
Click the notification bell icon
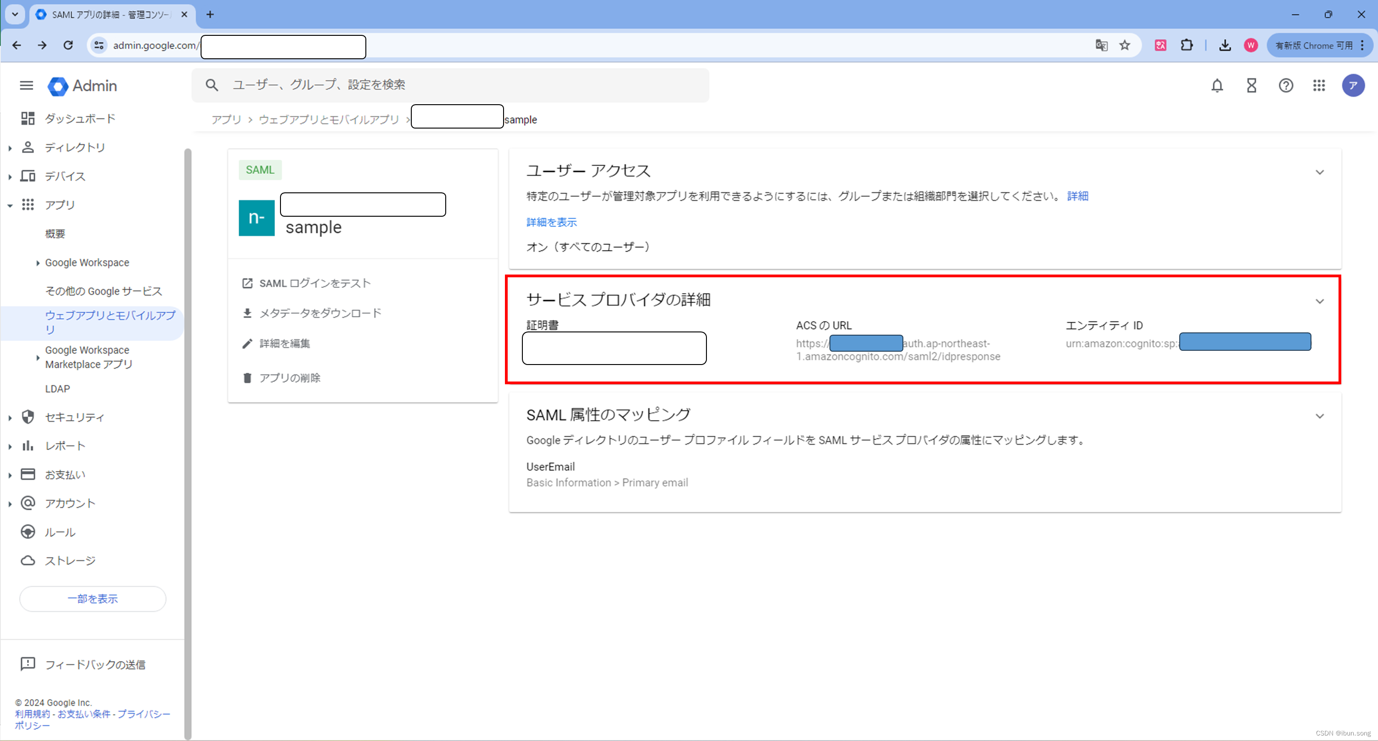pos(1217,87)
